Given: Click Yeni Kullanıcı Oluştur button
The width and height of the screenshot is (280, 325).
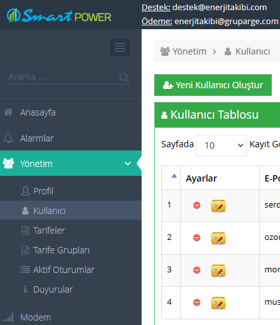Looking at the screenshot, I should 213,85.
